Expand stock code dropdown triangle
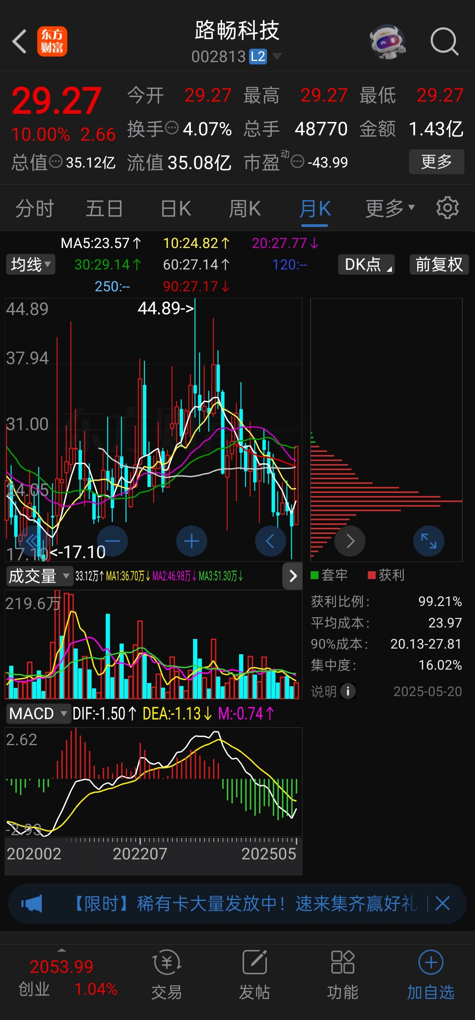475x1020 pixels. [277, 56]
